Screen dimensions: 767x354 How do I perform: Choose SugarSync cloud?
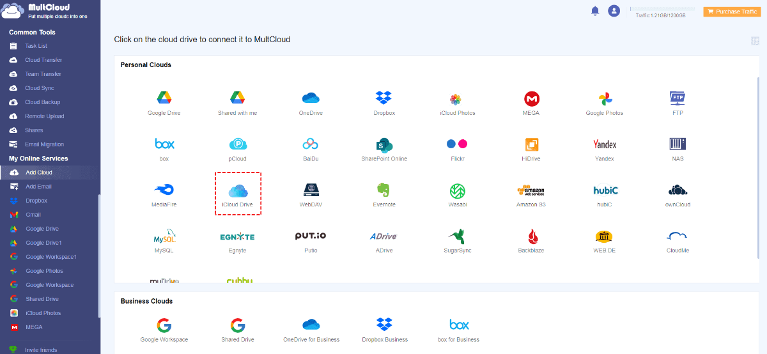[457, 240]
